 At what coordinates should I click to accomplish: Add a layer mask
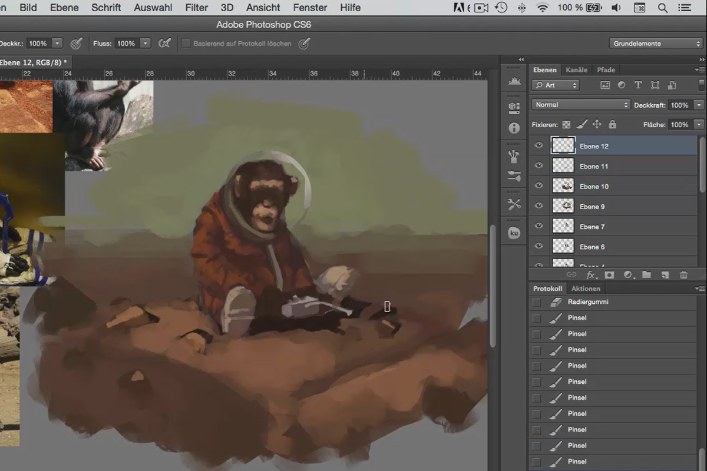(609, 275)
